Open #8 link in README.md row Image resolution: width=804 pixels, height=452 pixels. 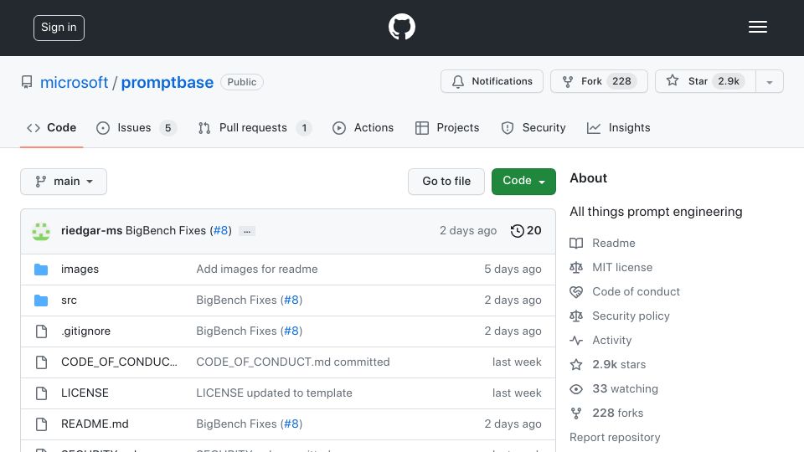coord(291,424)
